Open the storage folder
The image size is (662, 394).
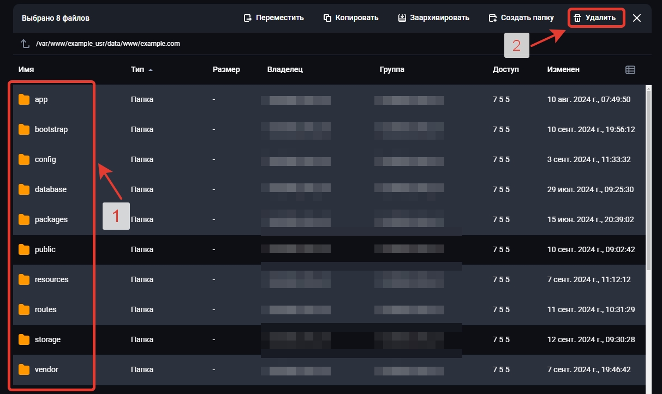47,339
